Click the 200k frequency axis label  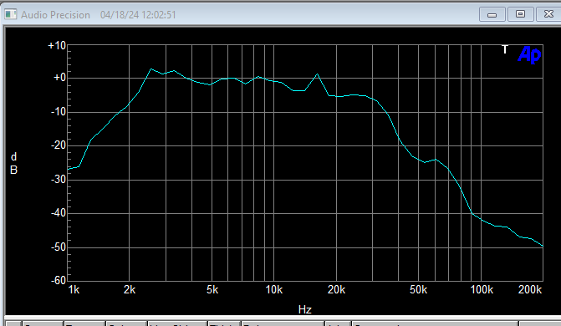click(530, 290)
